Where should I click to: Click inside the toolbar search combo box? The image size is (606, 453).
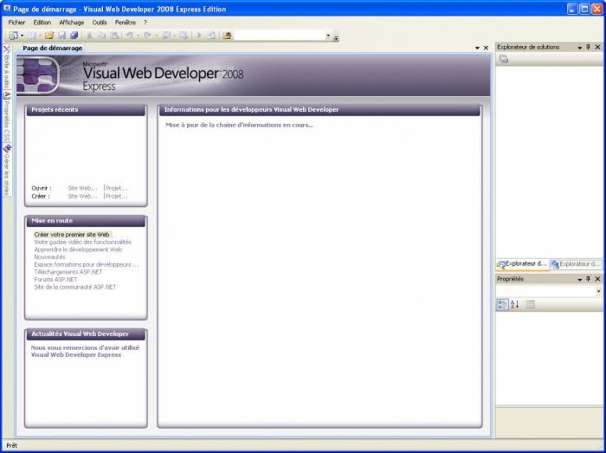click(279, 36)
